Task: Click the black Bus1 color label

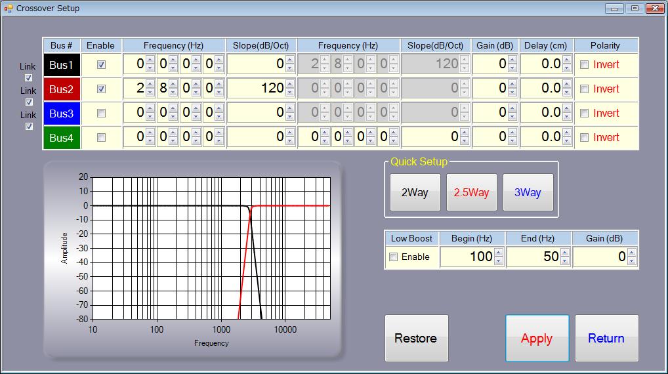Action: click(62, 65)
